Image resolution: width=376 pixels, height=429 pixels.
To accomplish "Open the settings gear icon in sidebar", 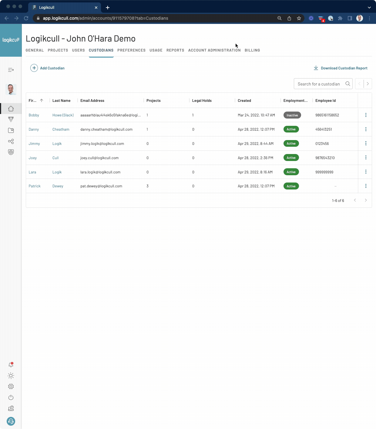I will 11,387.
